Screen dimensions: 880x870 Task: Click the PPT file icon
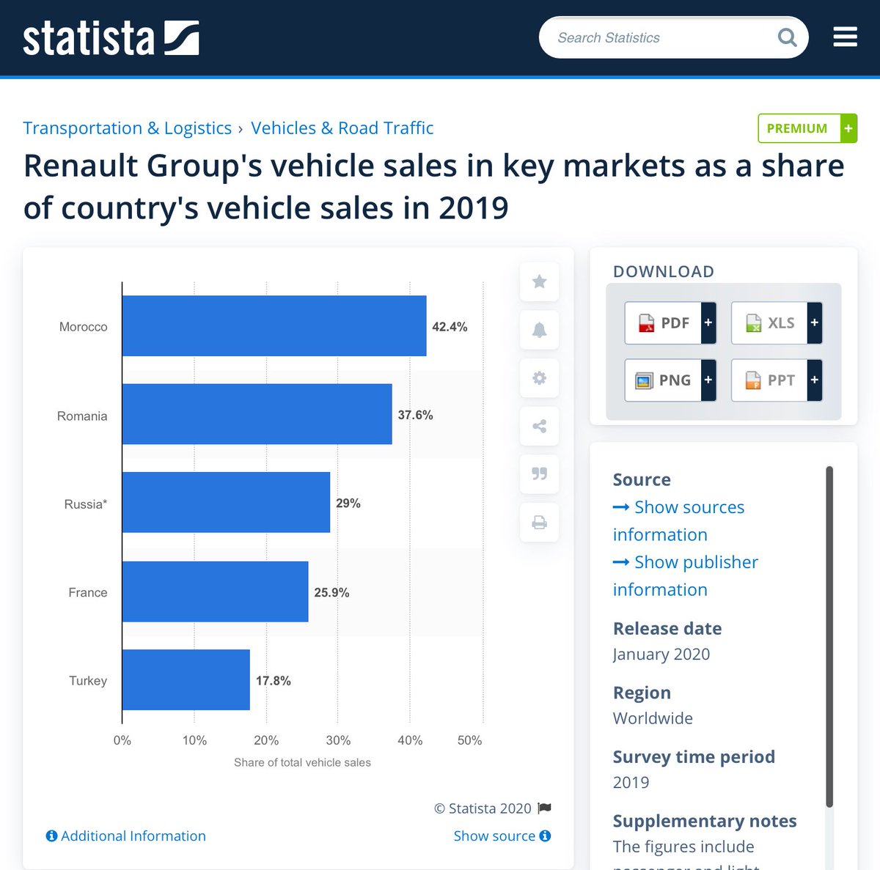coord(753,380)
